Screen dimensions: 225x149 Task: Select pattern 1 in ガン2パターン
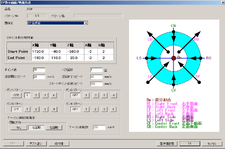pyautogui.click(x=86, y=95)
